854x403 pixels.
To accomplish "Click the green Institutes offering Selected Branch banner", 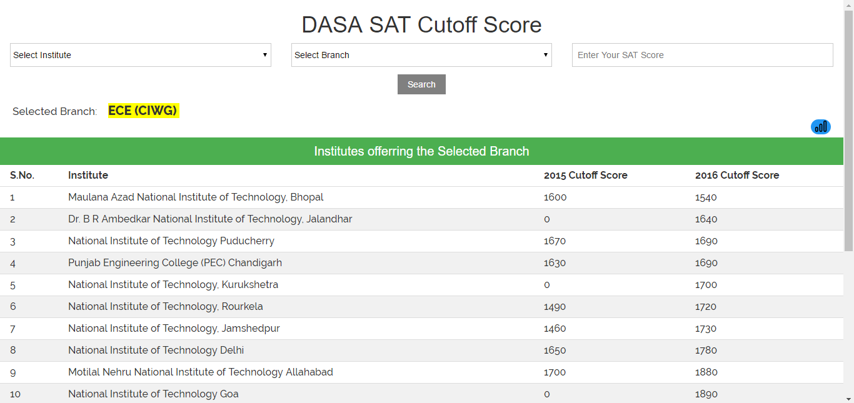I will 421,151.
